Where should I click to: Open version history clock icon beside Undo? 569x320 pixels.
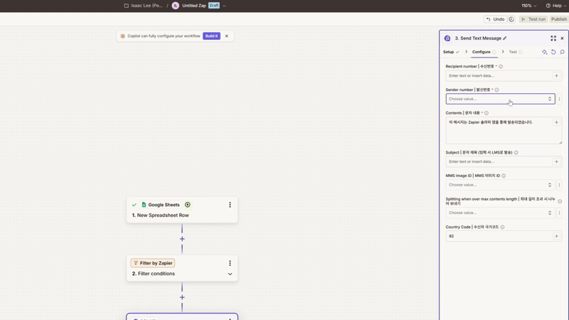click(x=511, y=19)
